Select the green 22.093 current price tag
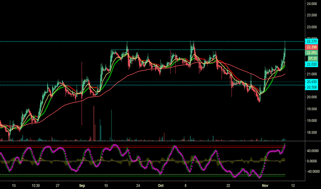 tap(312, 53)
